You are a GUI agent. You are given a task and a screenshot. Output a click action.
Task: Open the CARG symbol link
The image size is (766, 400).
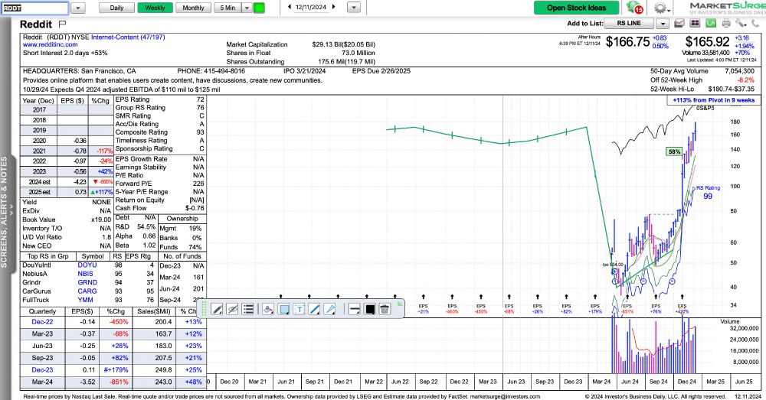tap(87, 291)
